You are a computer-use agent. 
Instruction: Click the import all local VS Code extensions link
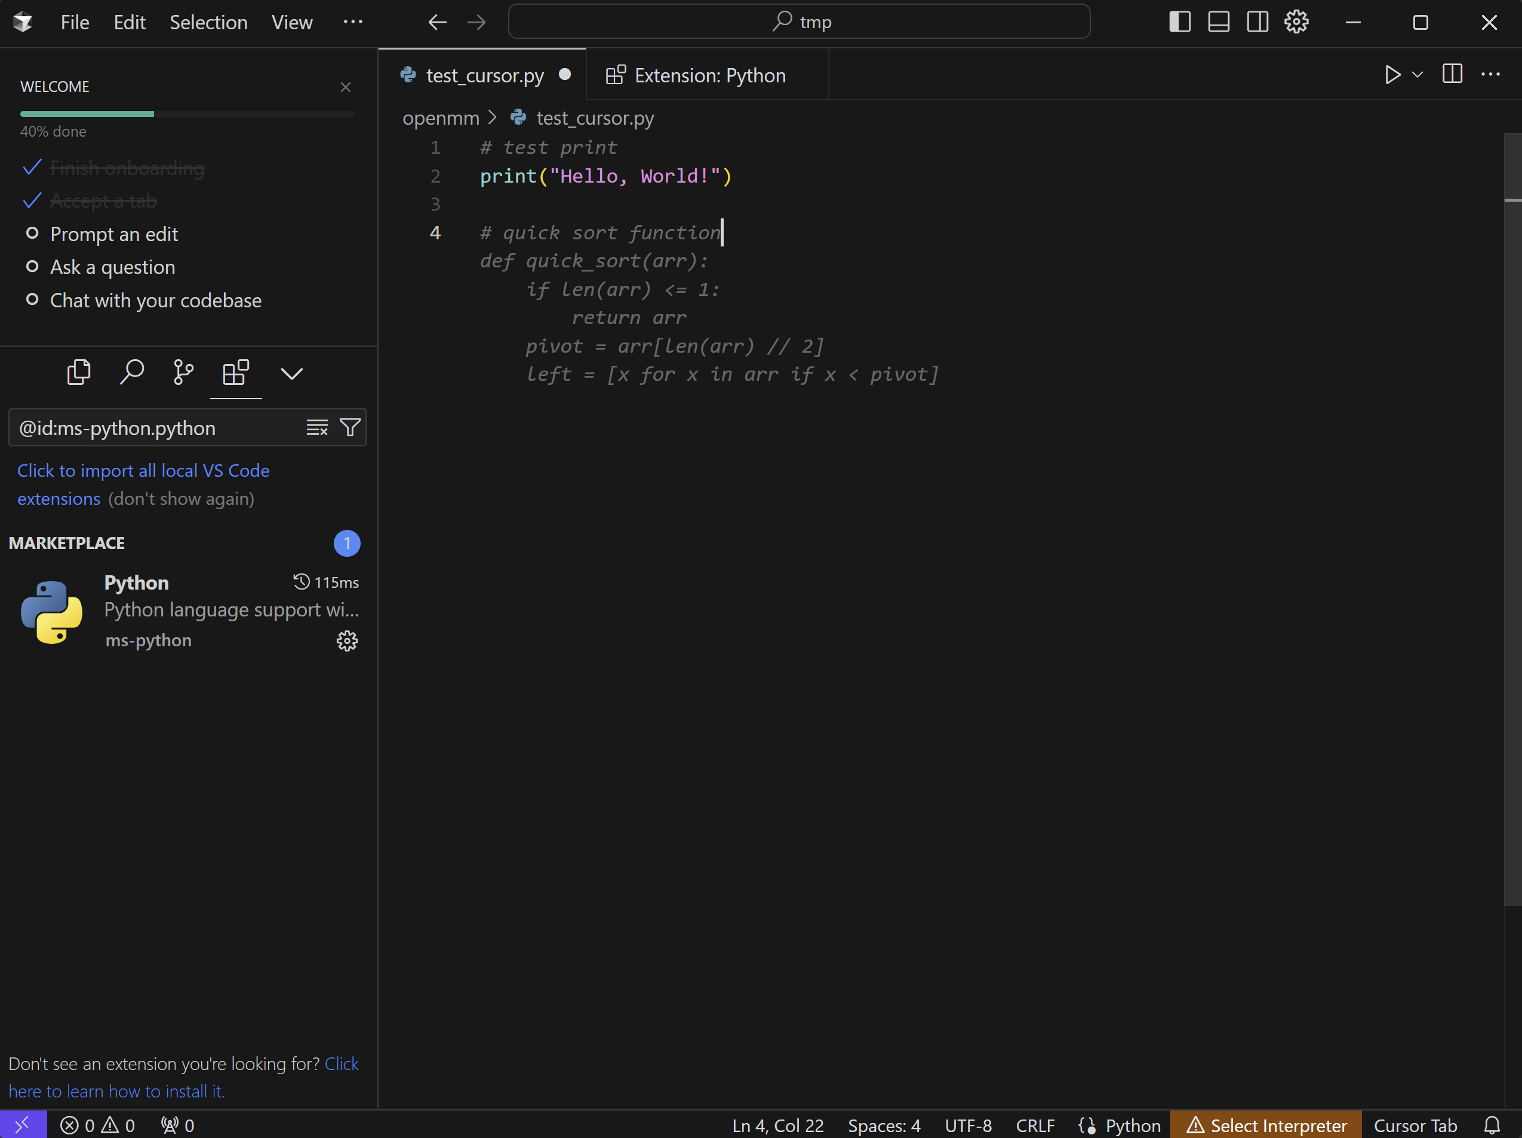143,471
